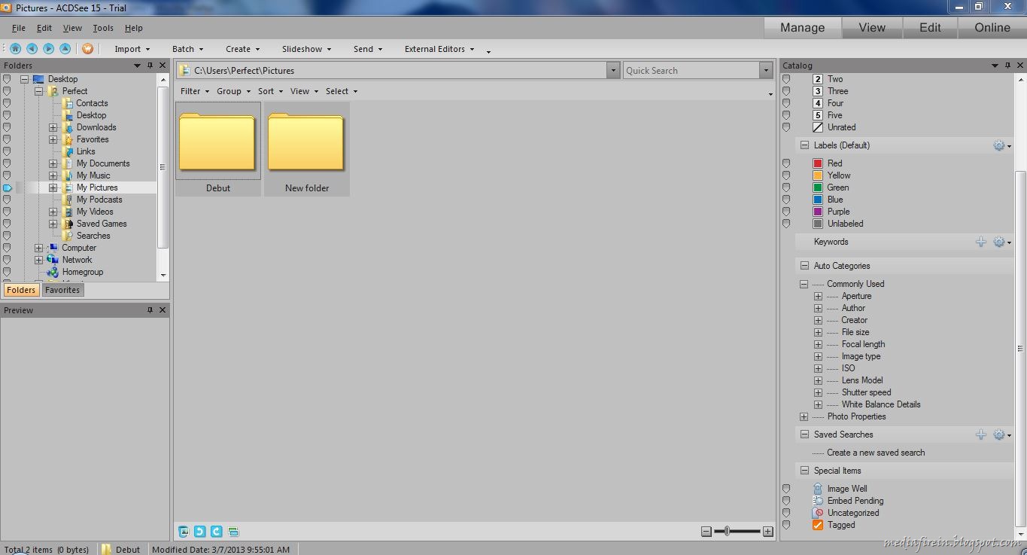Click the Send toolbar button
The image size is (1027, 555).
pyautogui.click(x=368, y=49)
